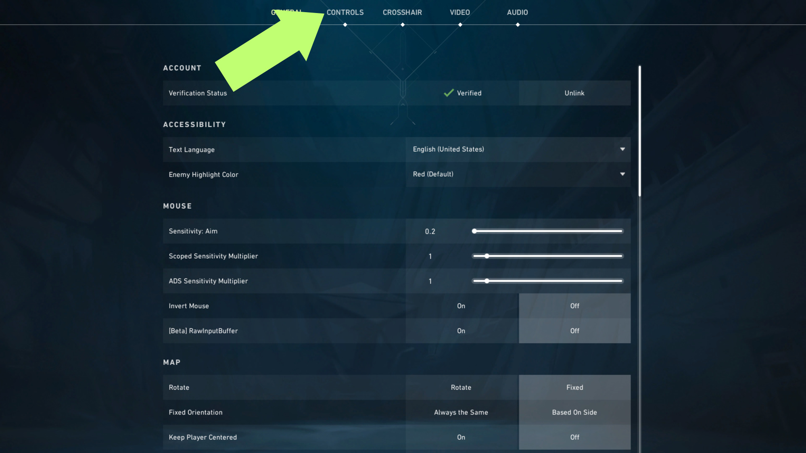This screenshot has height=453, width=806.
Task: Select Always the Same fixed orientation
Action: tap(461, 411)
